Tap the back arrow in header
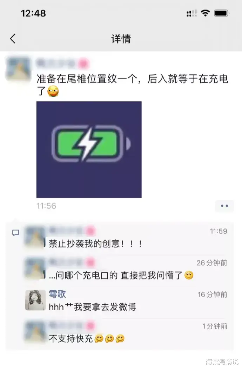This screenshot has height=369, width=242. (x=13, y=39)
